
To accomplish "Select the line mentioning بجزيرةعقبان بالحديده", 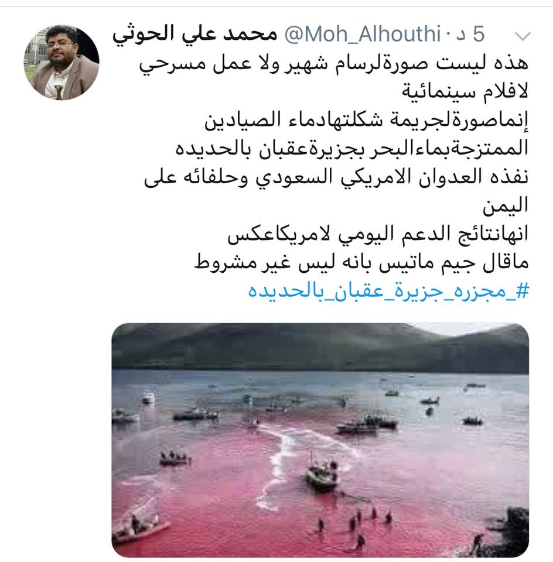I will pyautogui.click(x=352, y=149).
